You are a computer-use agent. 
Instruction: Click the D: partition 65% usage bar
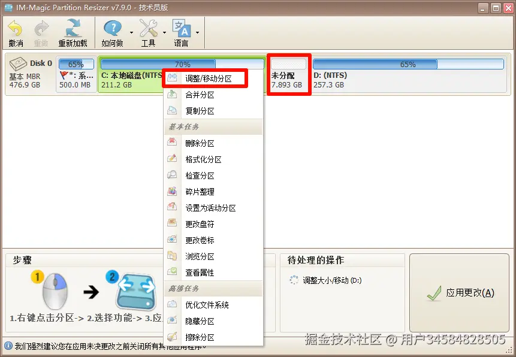pos(408,64)
